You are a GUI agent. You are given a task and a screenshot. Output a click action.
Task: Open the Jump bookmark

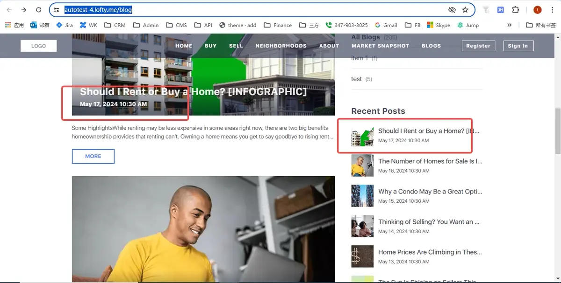pos(468,25)
